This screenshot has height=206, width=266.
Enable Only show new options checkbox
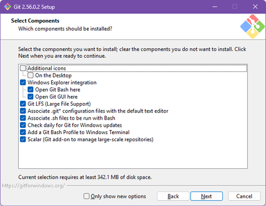pyautogui.click(x=86, y=196)
